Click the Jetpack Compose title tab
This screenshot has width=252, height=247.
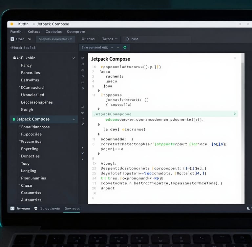[x=53, y=24]
